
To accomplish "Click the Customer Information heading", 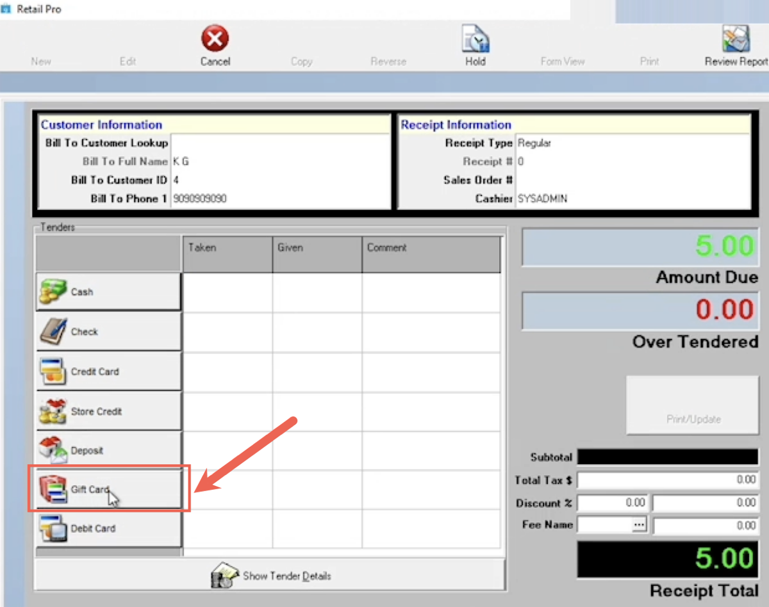I will click(101, 125).
